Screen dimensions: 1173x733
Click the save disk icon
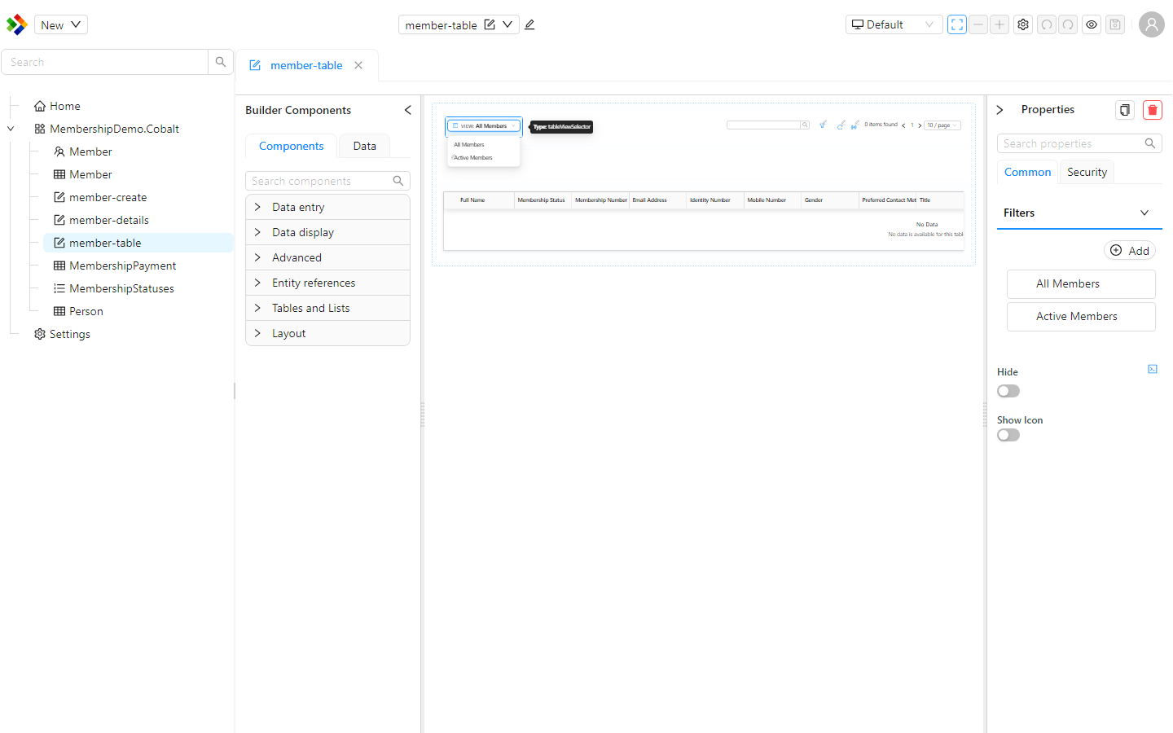tap(1115, 24)
